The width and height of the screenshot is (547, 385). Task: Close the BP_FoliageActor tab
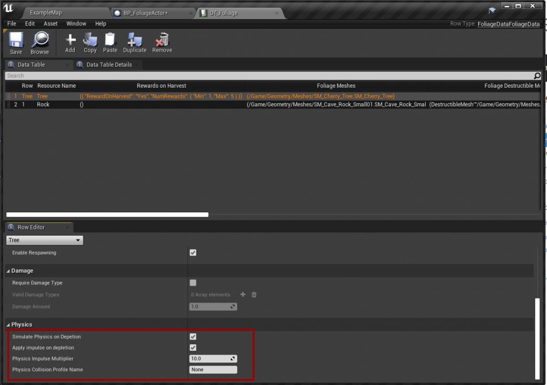[x=191, y=13]
